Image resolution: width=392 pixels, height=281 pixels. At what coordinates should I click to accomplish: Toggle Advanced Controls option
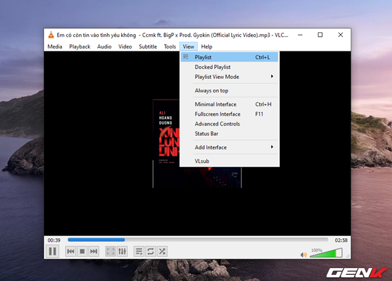click(x=230, y=124)
